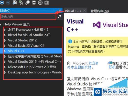Screen dimensions: 128x96
Task: Expand the .NET Framework 4.6 和 4.5 node
Action: coord(5,30)
